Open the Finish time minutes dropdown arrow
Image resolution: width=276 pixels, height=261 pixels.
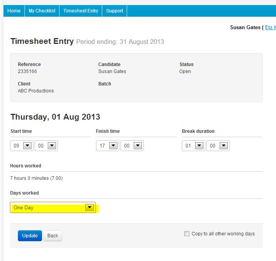pos(138,146)
